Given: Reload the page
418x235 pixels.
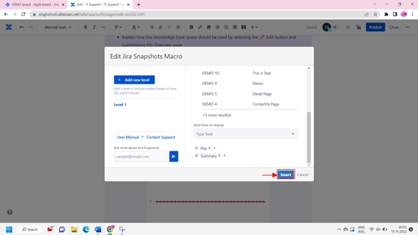Looking at the screenshot, I should (23, 14).
